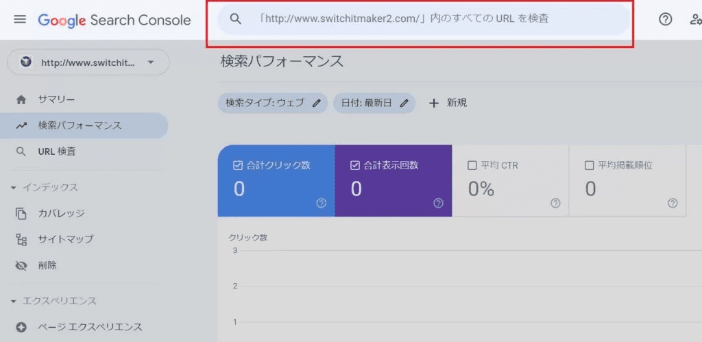Check the 平均 CTR checkbox
The image size is (702, 342).
472,166
